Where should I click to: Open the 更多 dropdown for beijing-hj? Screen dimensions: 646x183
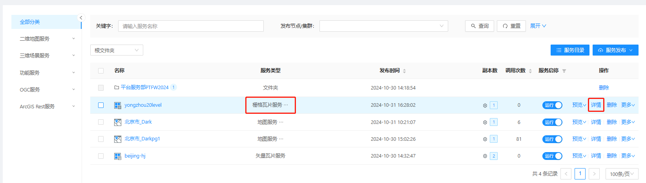pos(628,156)
